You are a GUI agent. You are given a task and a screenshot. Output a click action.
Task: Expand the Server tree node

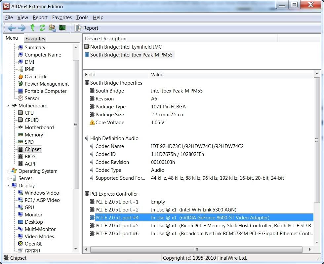[x=9, y=178]
